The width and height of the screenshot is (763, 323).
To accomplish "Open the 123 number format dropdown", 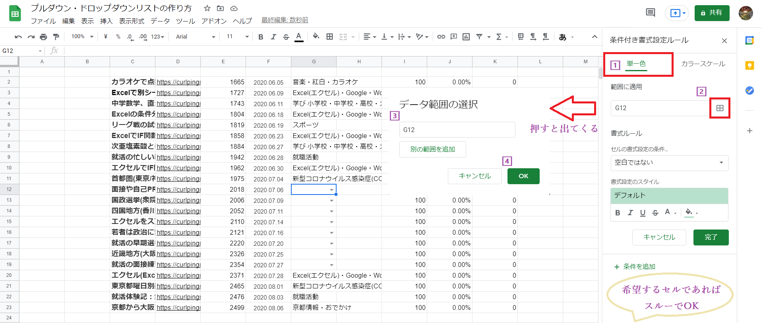I will click(158, 37).
